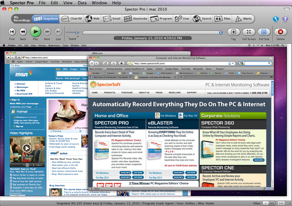Click PURCHASE in SpectorSoft navigation
Viewport: 292px width, 206px height.
click(127, 92)
